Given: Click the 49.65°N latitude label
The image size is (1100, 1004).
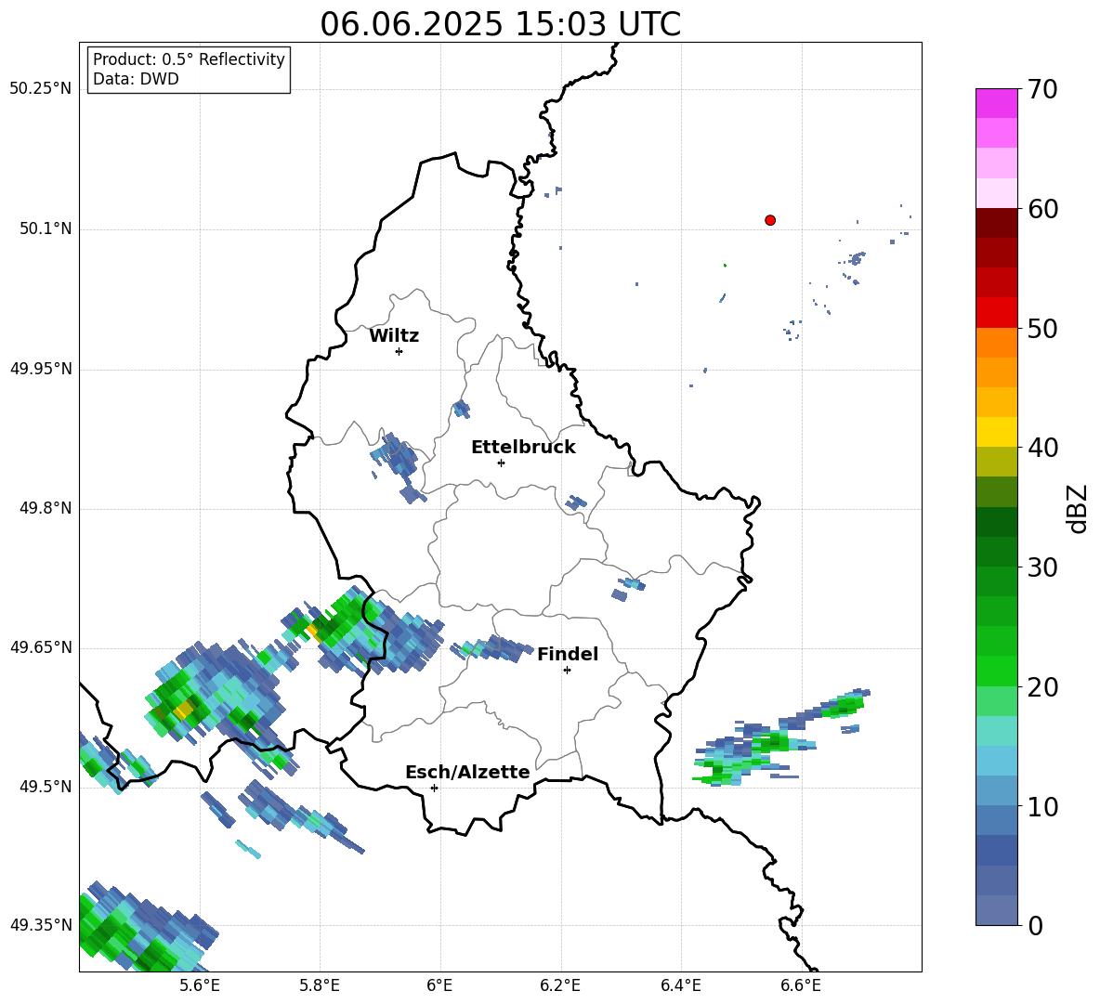Looking at the screenshot, I should (41, 647).
